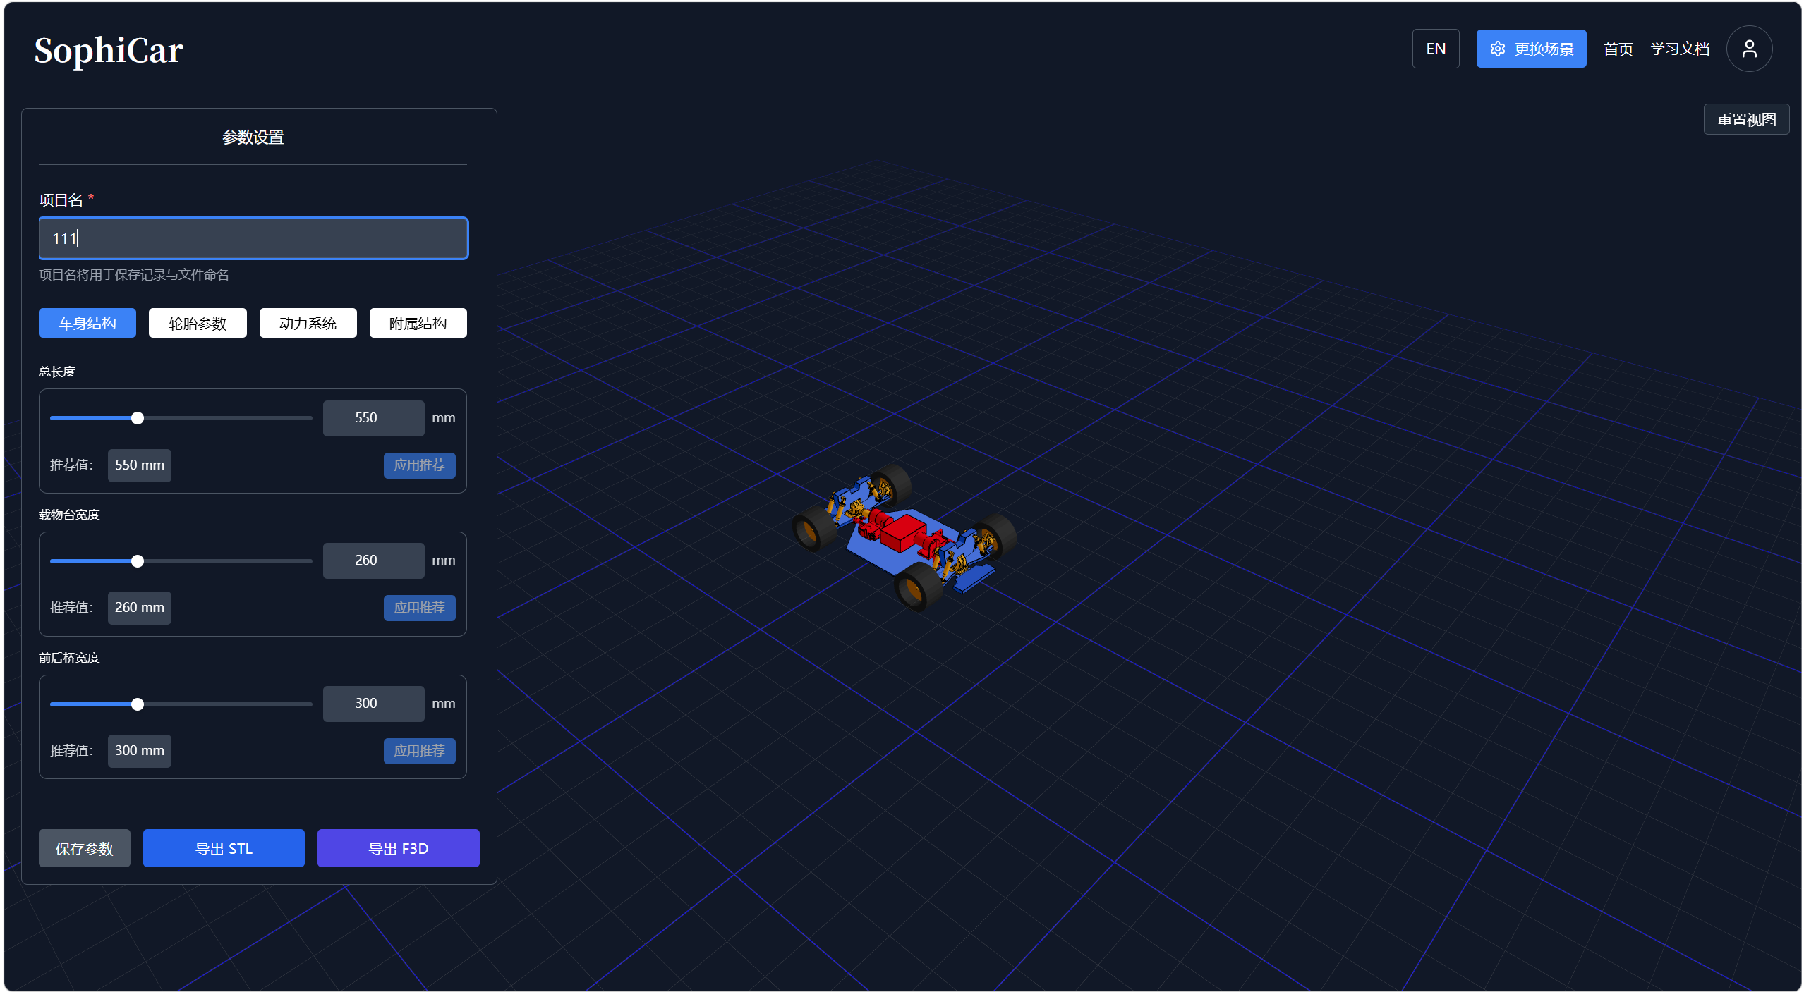Click the 项目名将用于保存记录与文件命名 hint text
The width and height of the screenshot is (1804, 992).
(x=133, y=275)
